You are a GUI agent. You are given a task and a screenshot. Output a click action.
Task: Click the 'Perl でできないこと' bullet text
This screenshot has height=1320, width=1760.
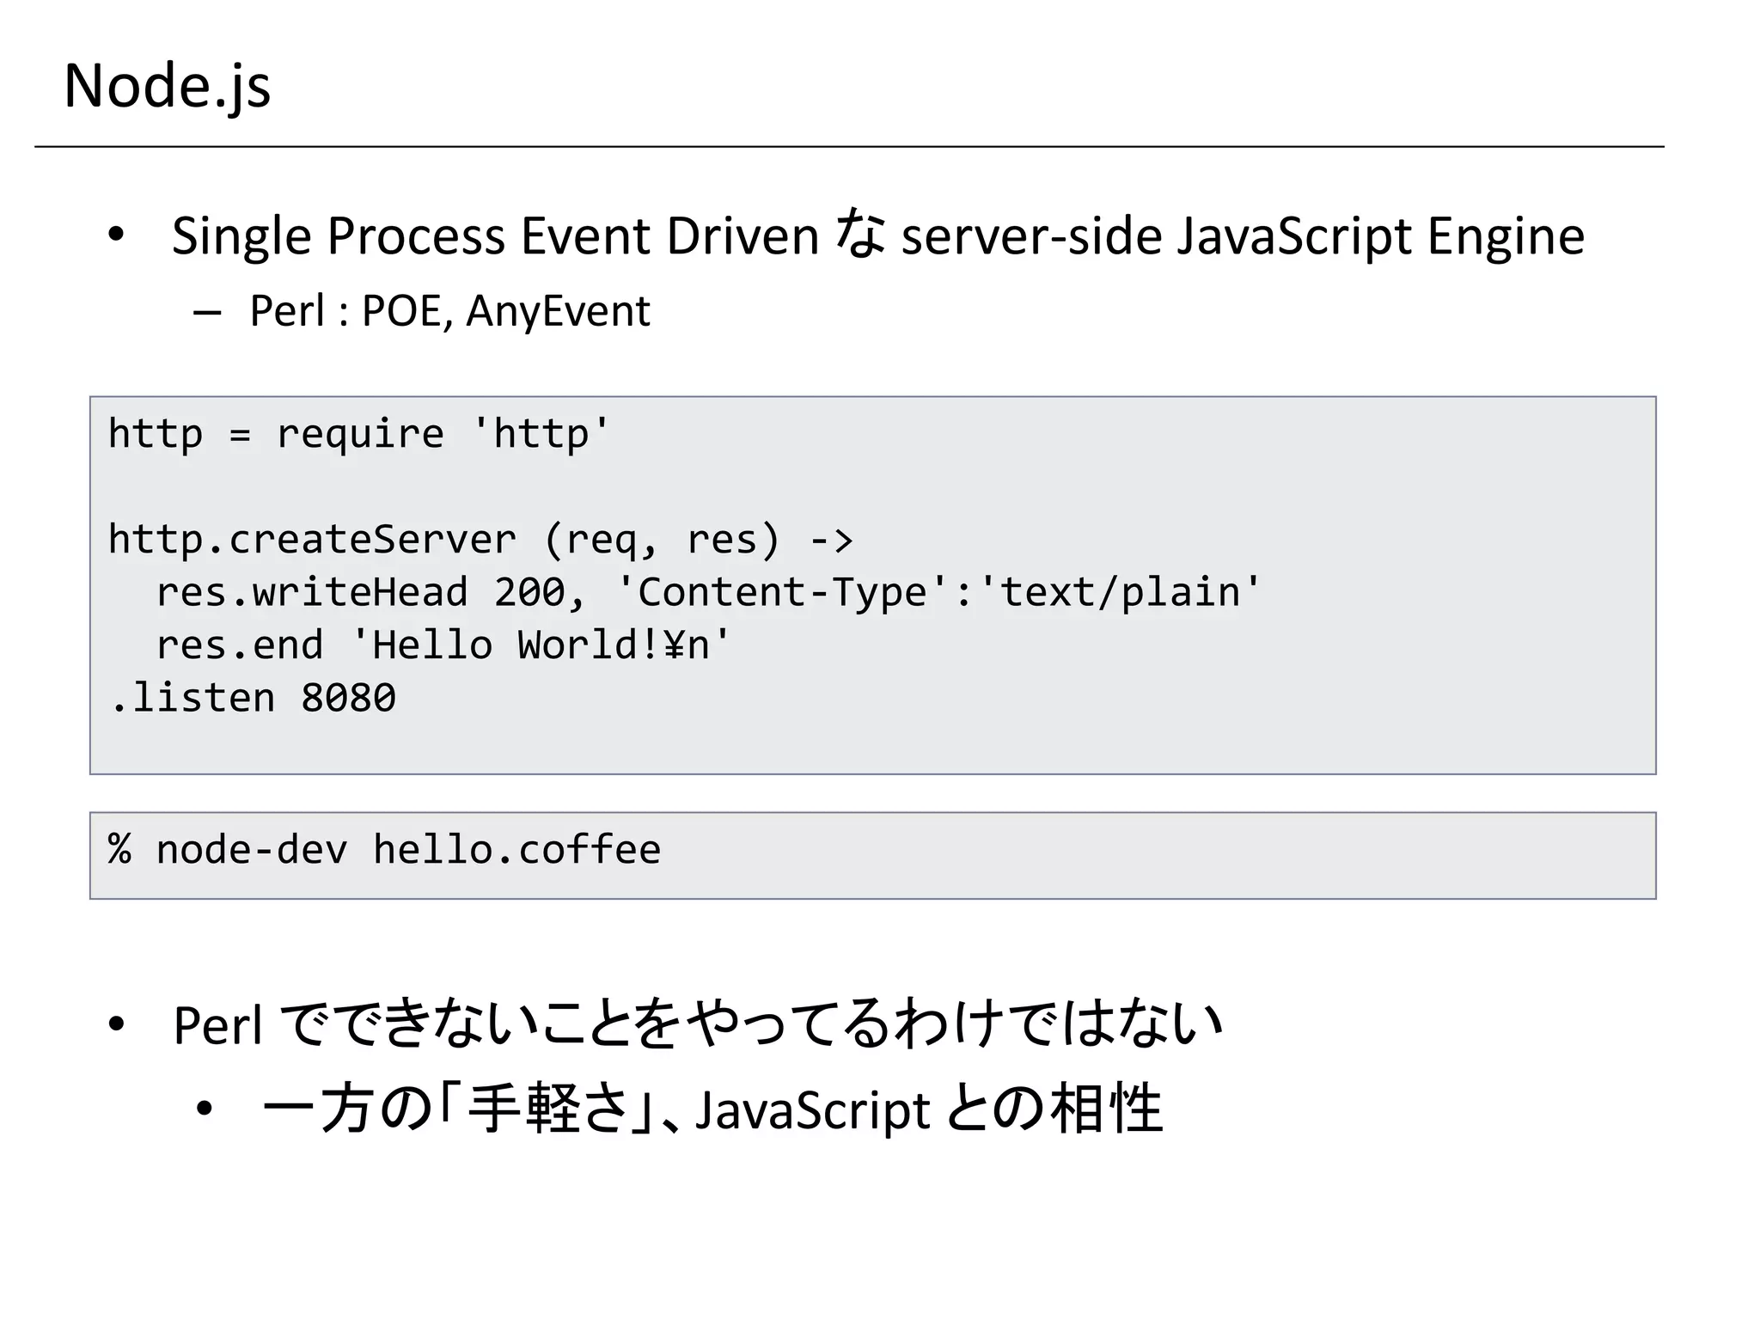[x=698, y=1024]
